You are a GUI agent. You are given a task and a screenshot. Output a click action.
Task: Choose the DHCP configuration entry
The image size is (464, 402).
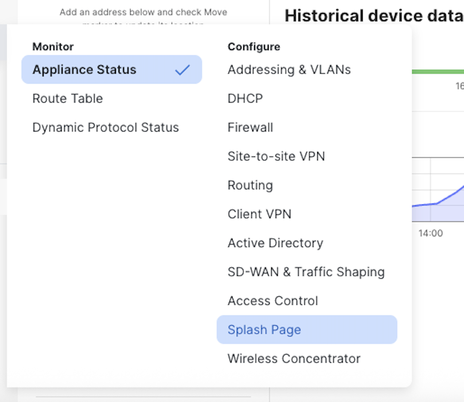tap(245, 98)
